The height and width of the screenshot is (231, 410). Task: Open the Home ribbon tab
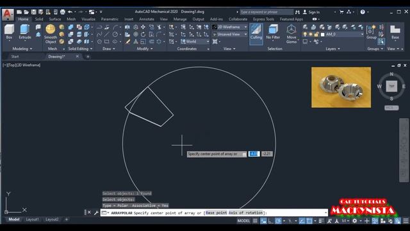tap(23, 19)
